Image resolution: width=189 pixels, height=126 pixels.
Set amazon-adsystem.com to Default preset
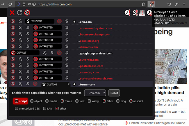pos(13,28)
